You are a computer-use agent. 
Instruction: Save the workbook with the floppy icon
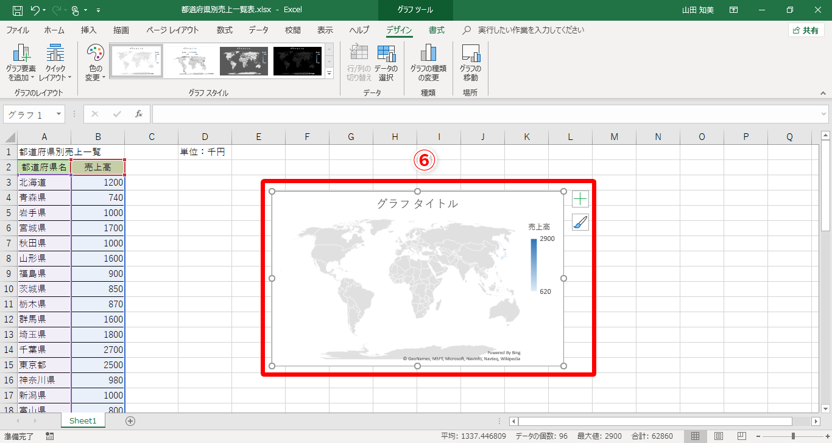(17, 10)
